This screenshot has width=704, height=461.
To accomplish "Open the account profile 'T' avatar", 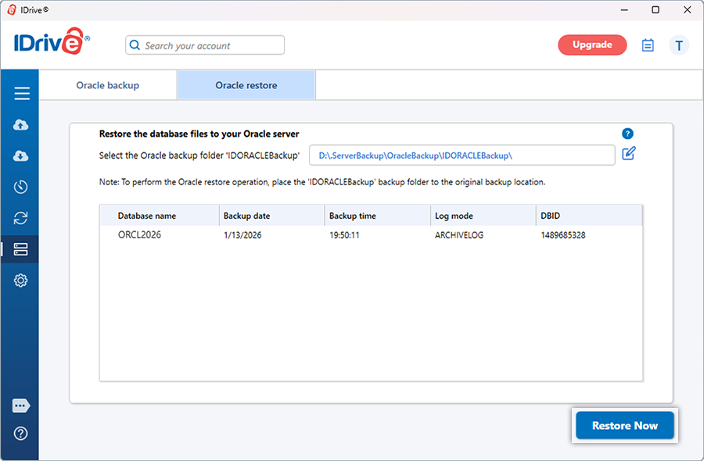I will click(678, 45).
